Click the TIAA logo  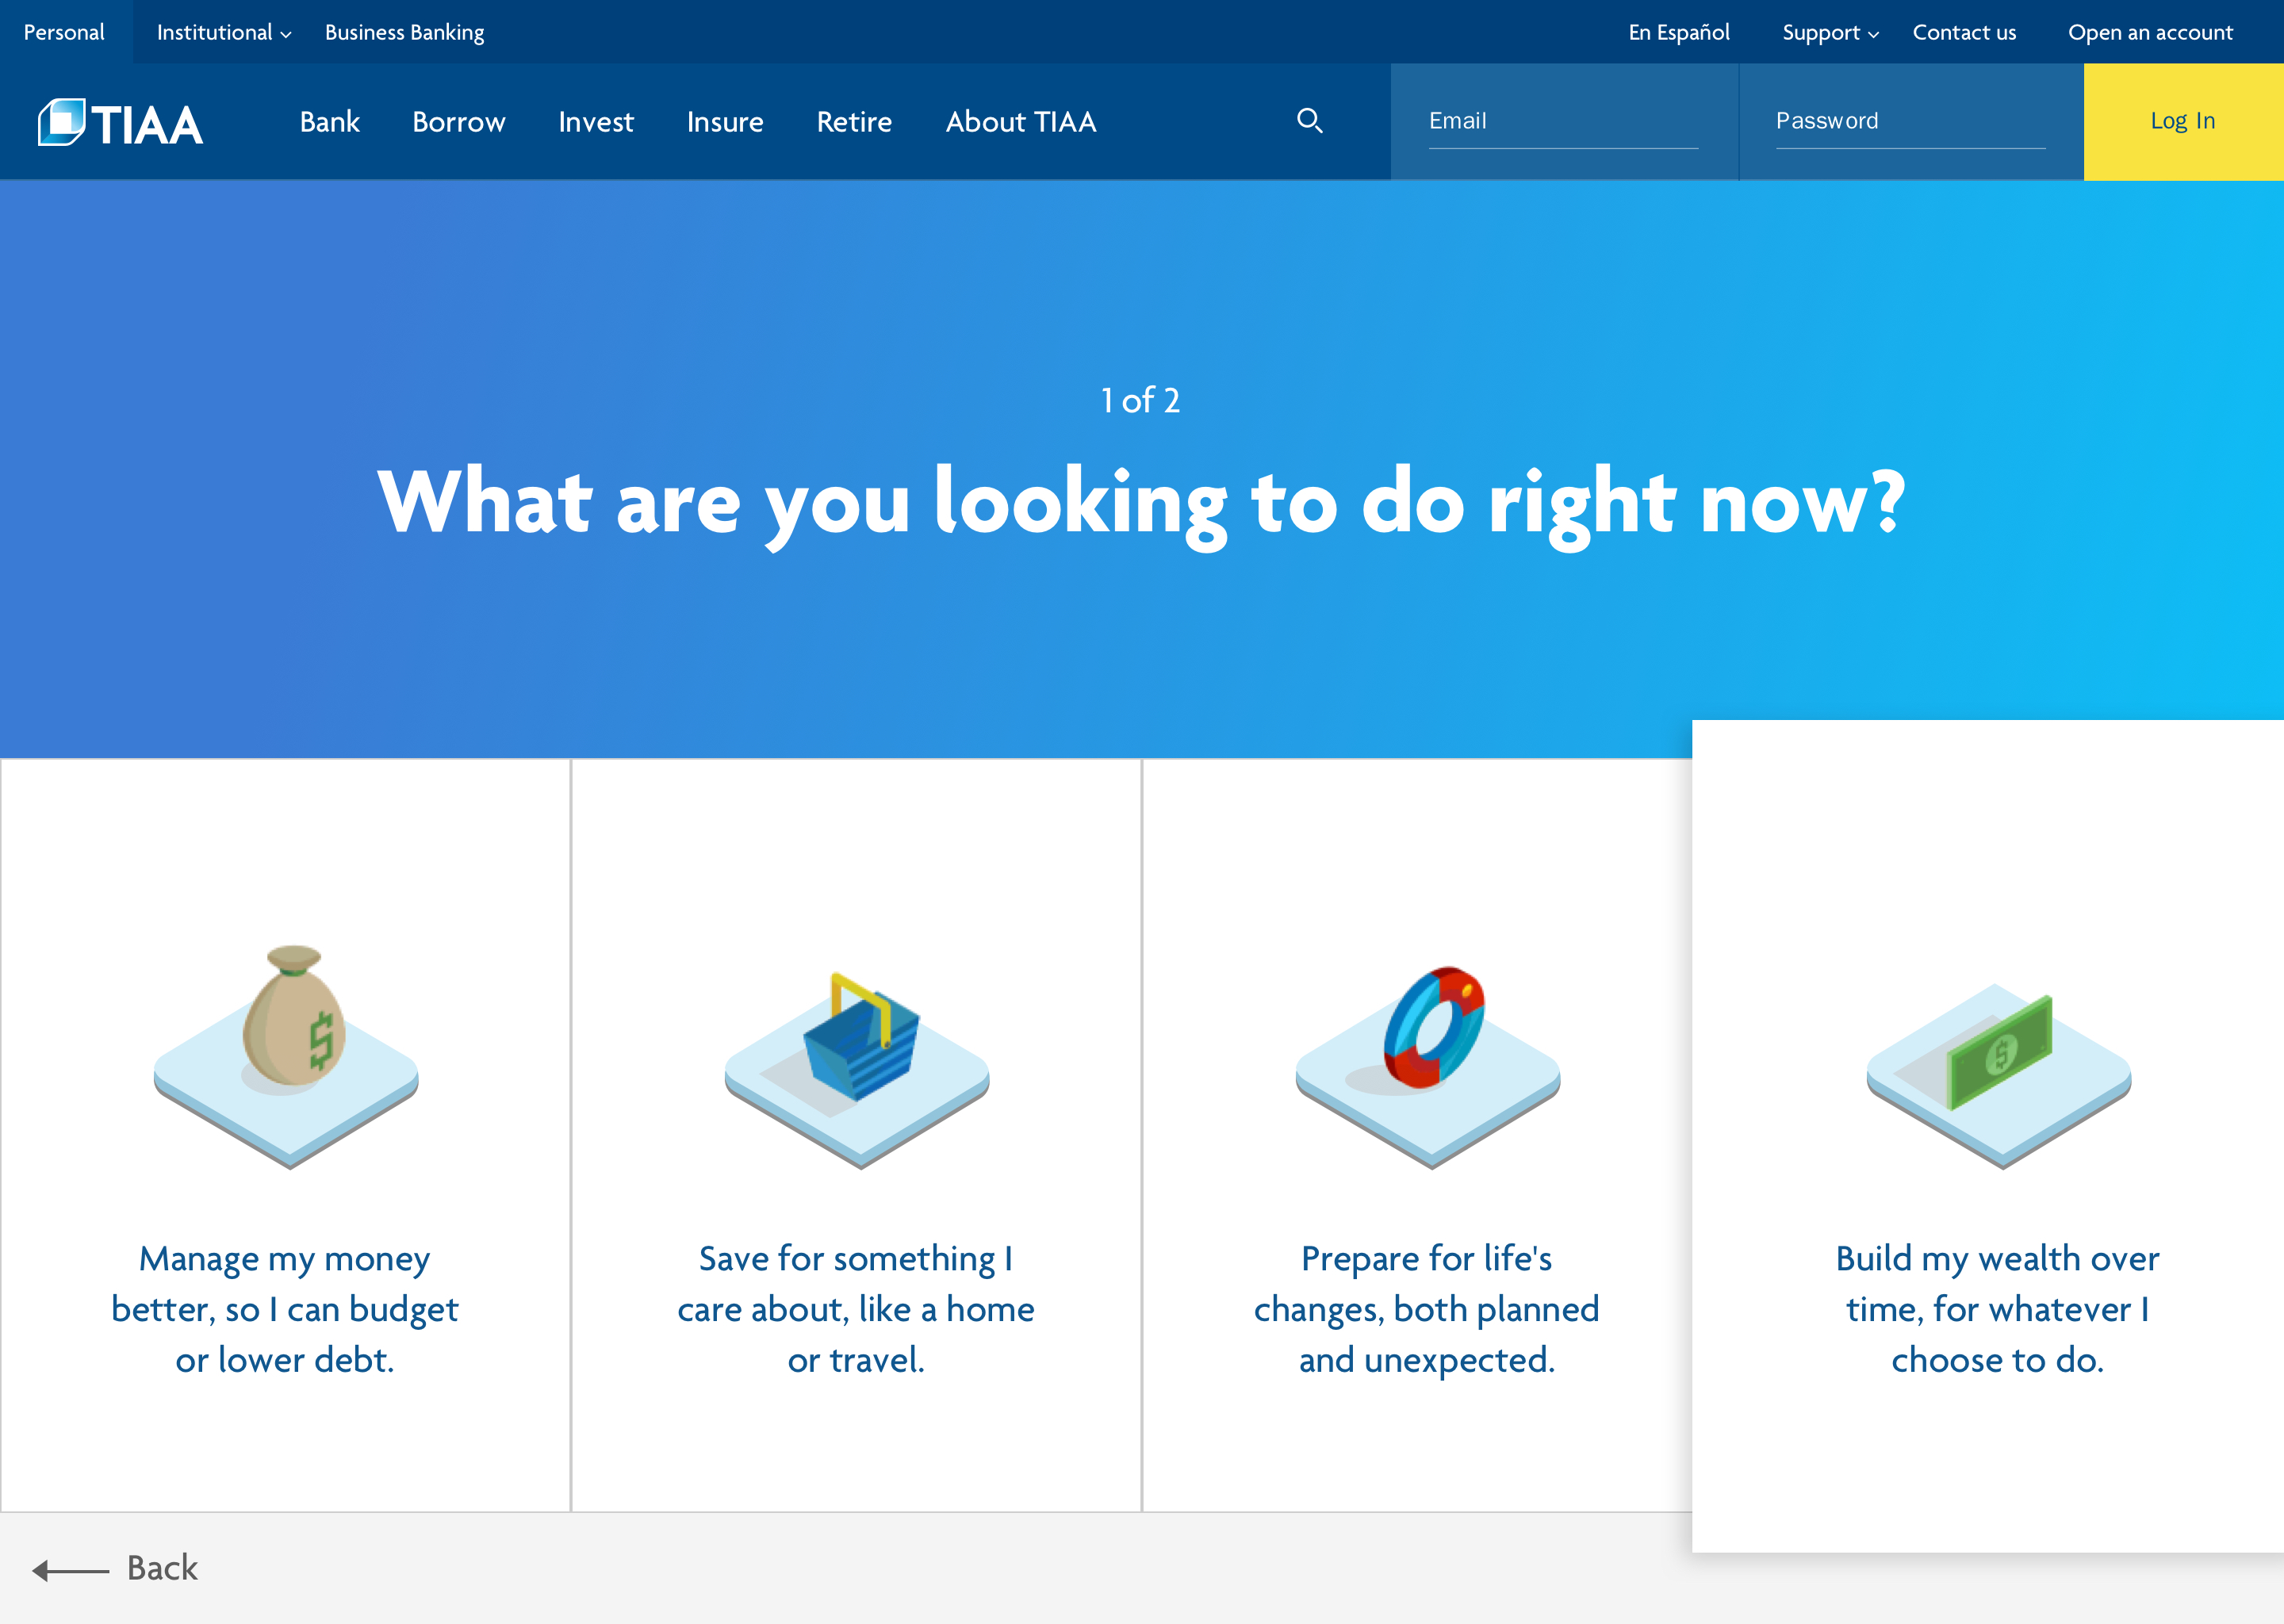(x=120, y=123)
